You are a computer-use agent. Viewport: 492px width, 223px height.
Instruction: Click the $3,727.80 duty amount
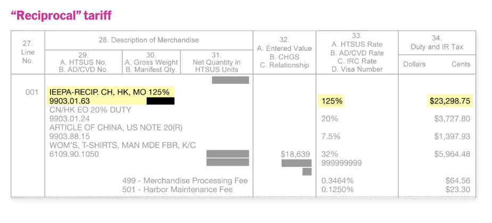(453, 119)
